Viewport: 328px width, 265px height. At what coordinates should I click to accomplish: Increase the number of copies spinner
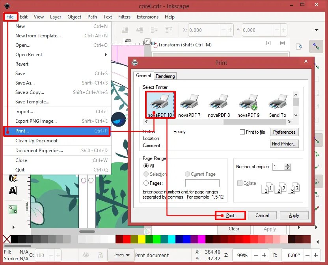[x=288, y=165]
